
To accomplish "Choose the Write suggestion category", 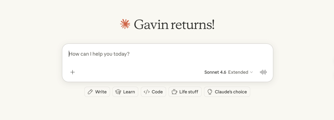I will pos(97,92).
